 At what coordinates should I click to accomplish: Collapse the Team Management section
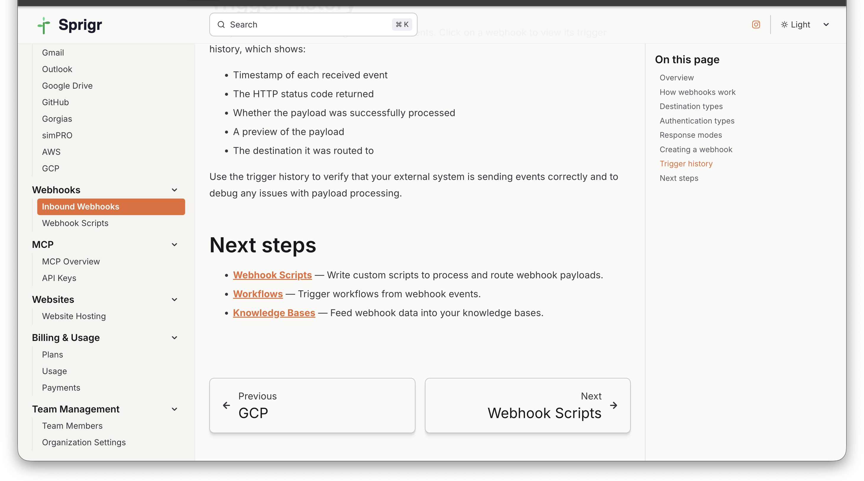(174, 409)
